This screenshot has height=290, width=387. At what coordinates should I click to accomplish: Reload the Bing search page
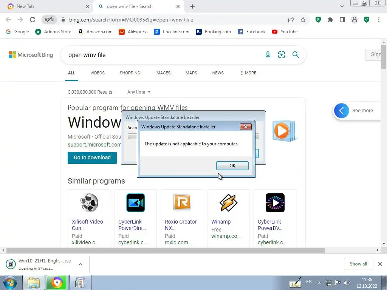coord(33,20)
